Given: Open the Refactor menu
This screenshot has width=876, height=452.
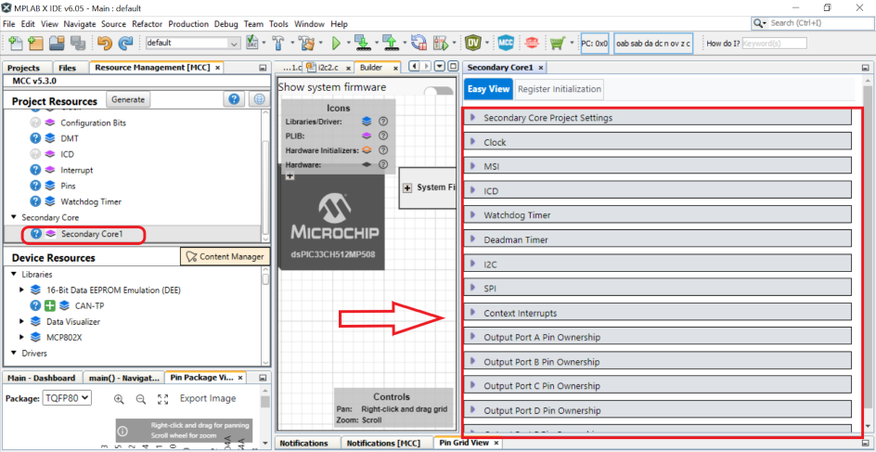Looking at the screenshot, I should point(147,24).
